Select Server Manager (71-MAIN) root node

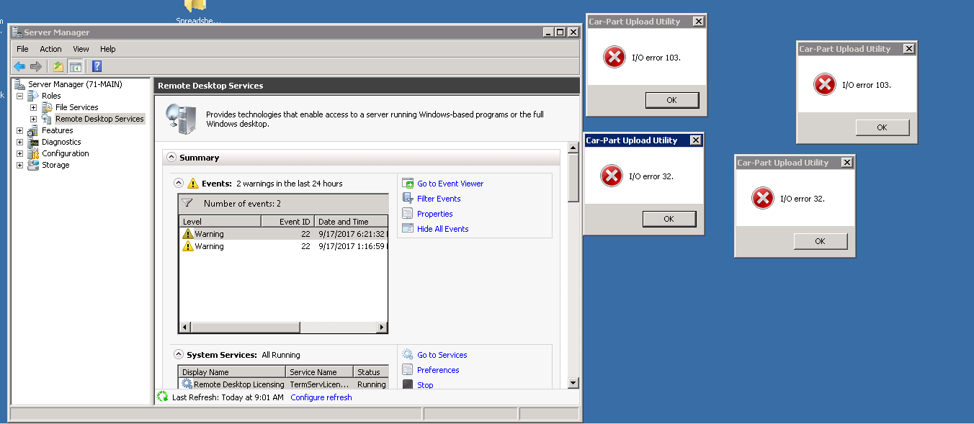(75, 84)
